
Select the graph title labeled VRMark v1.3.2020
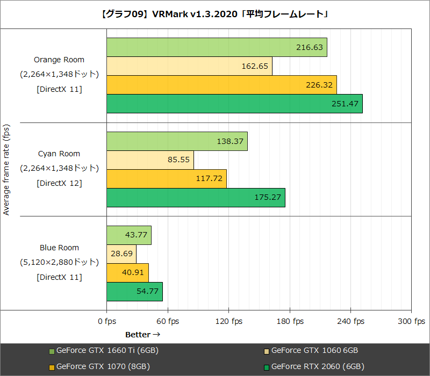click(x=215, y=12)
